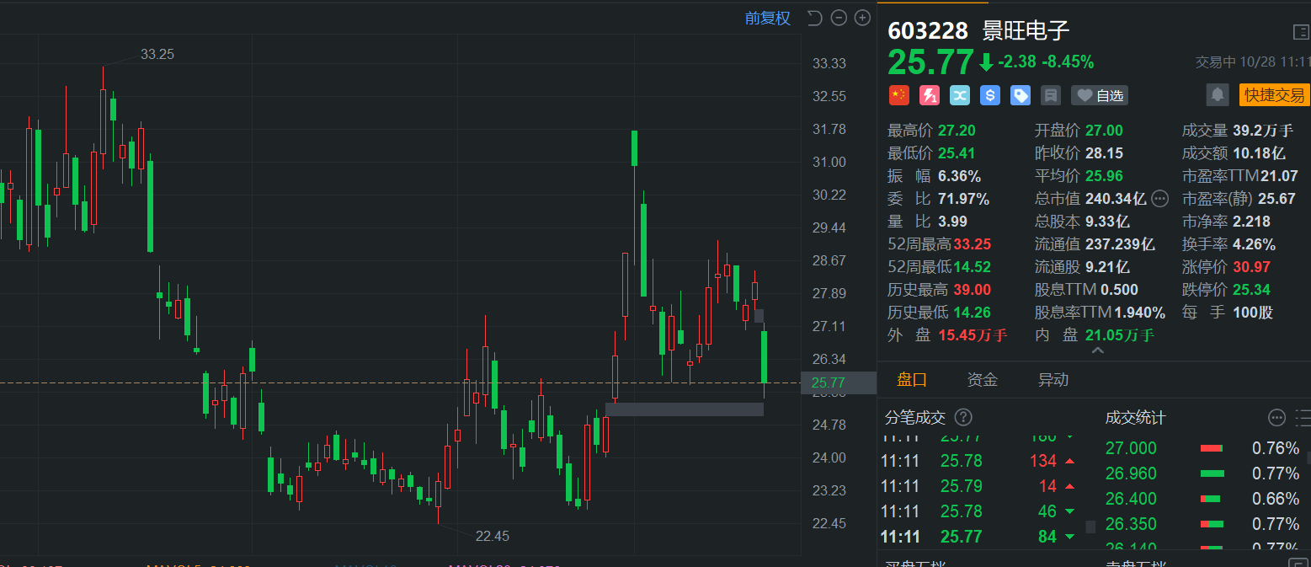Click the gray support zone bar on chart
Screen dimensions: 1311x567
pyautogui.click(x=685, y=409)
